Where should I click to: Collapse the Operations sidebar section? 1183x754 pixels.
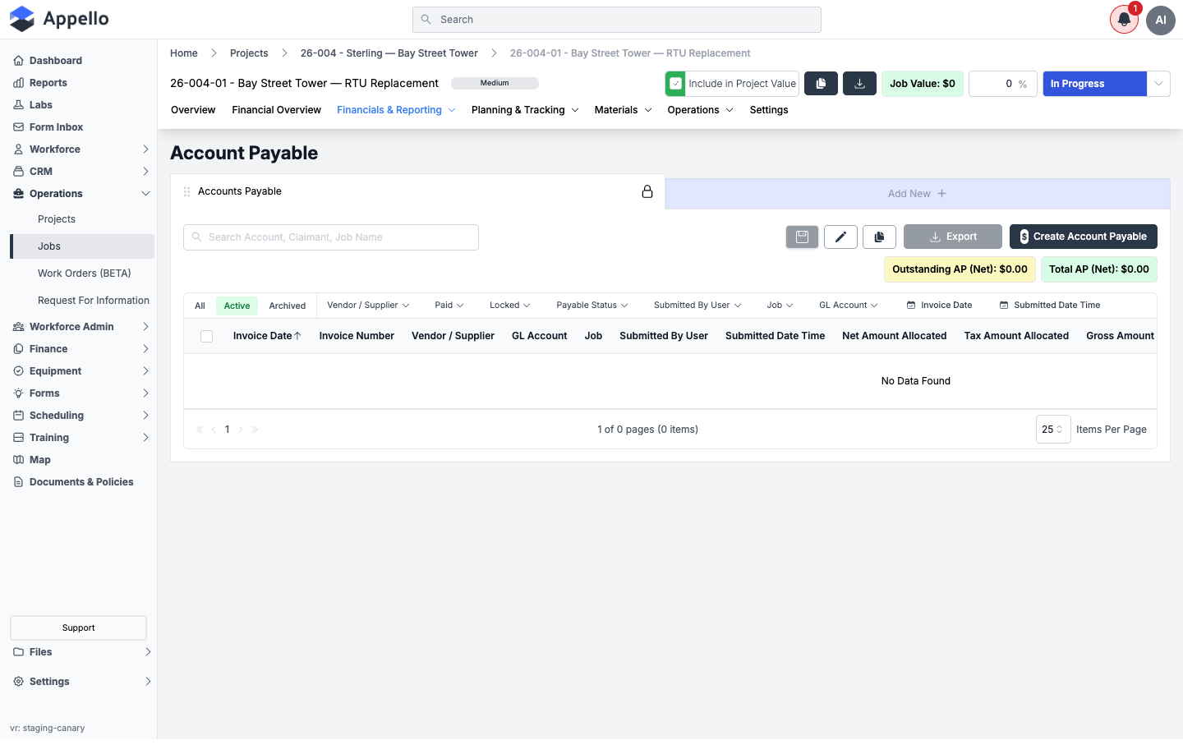coord(82,194)
